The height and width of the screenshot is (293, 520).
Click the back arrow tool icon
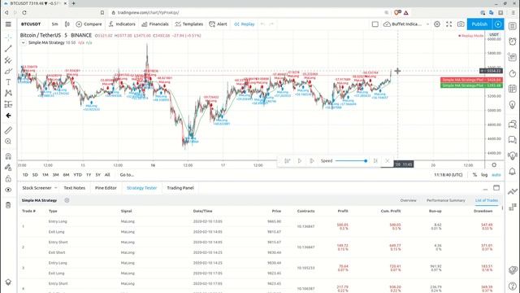point(8,116)
